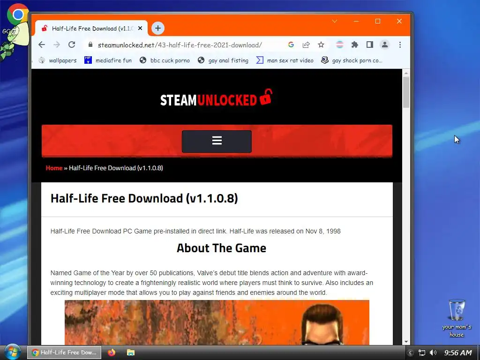Click the Half-Life game cover image

[217, 322]
